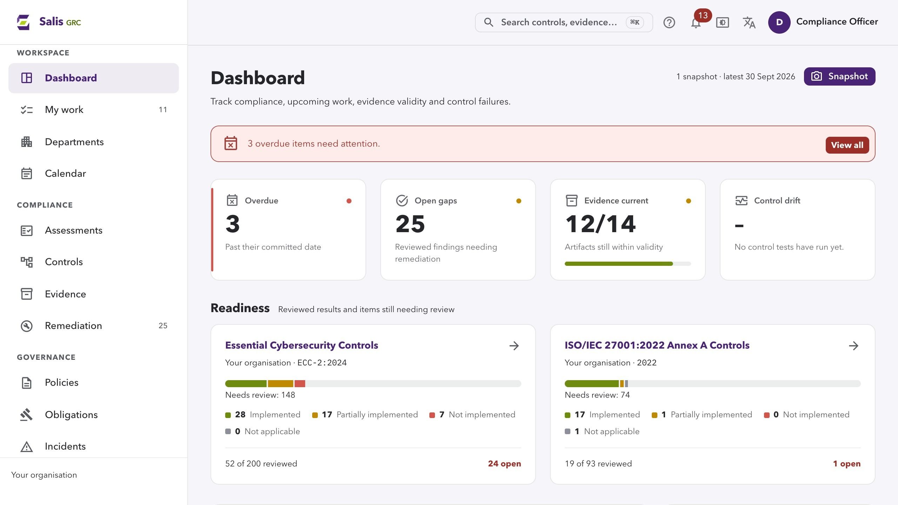Navigate to Policies

coord(94,383)
